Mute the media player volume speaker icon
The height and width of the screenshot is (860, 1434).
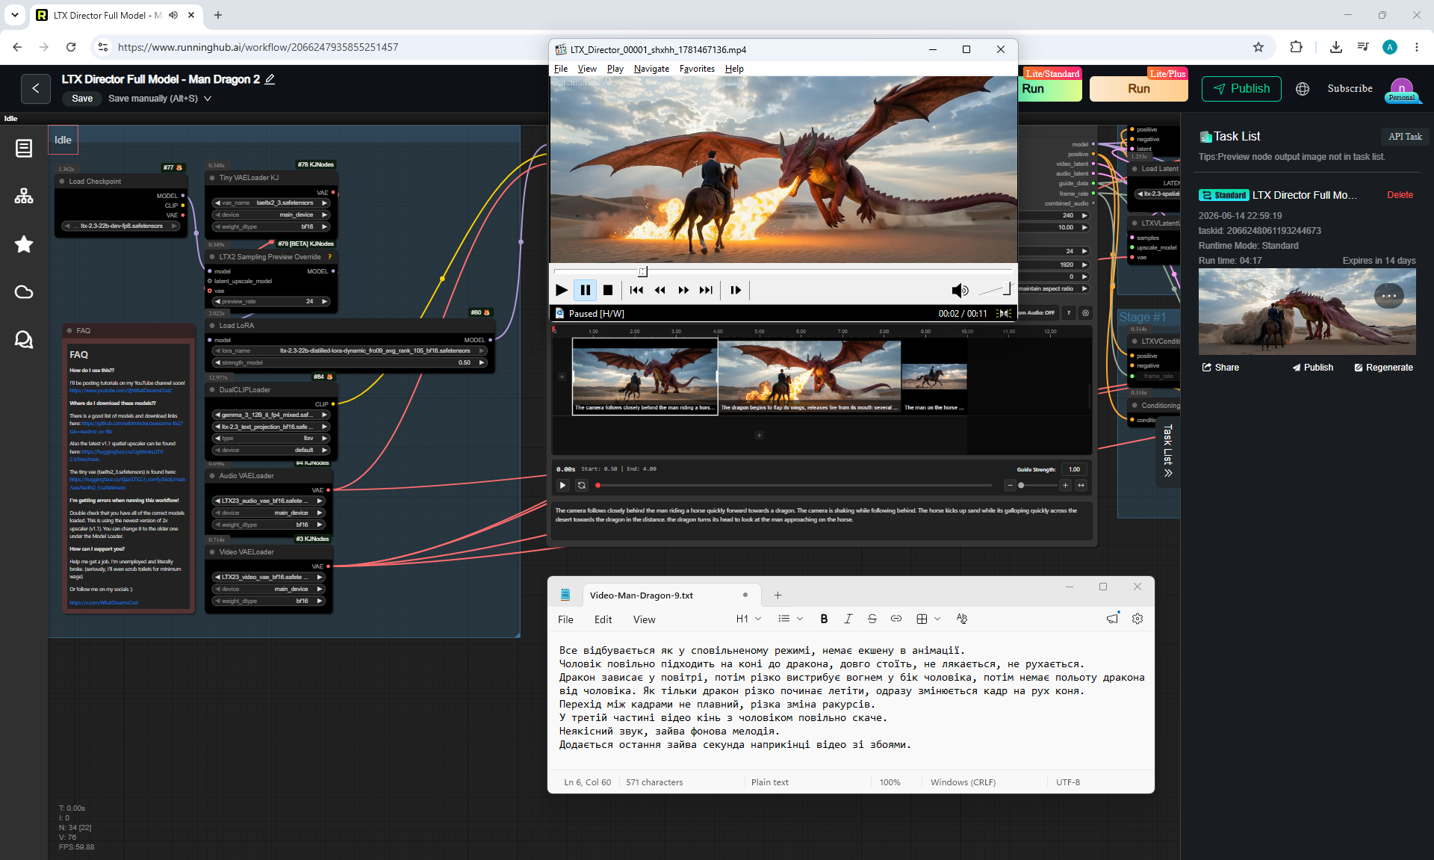pyautogui.click(x=960, y=290)
